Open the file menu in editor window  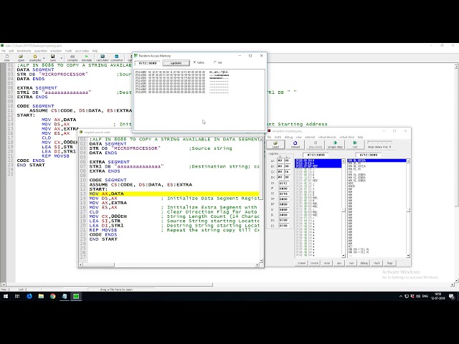point(4,51)
